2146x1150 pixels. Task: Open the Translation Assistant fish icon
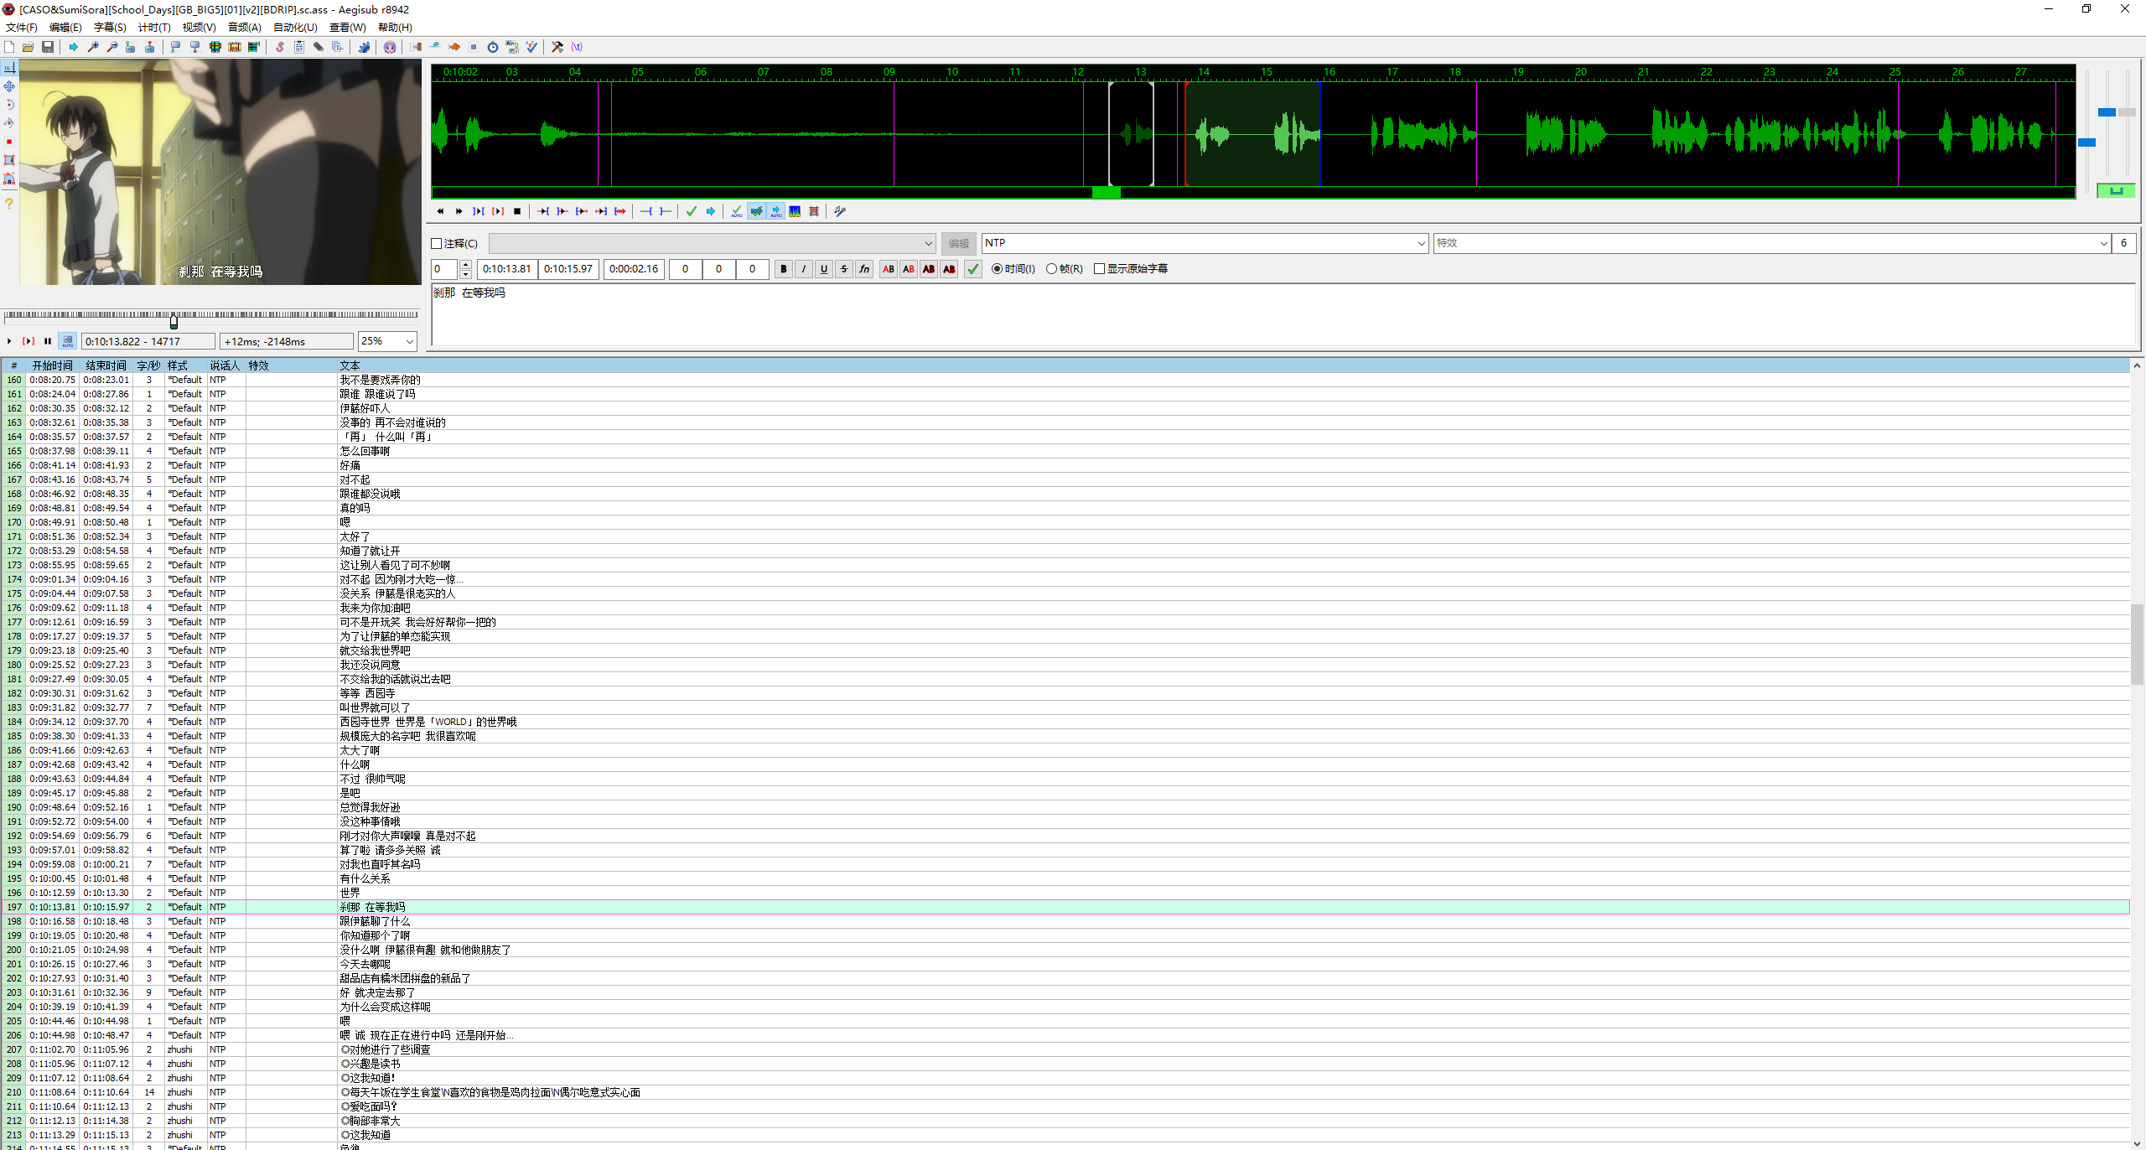(454, 47)
